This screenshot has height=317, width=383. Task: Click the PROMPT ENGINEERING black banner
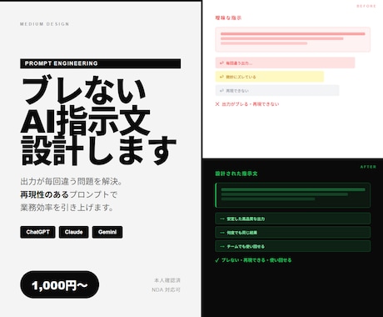pos(101,63)
